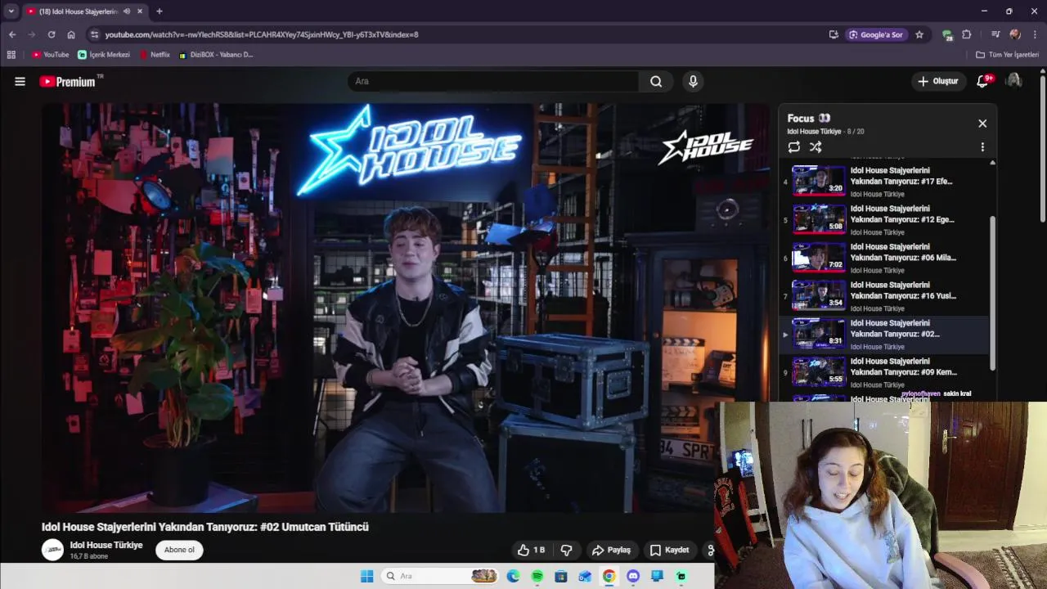
Task: Open Discord from taskbar
Action: click(x=632, y=576)
